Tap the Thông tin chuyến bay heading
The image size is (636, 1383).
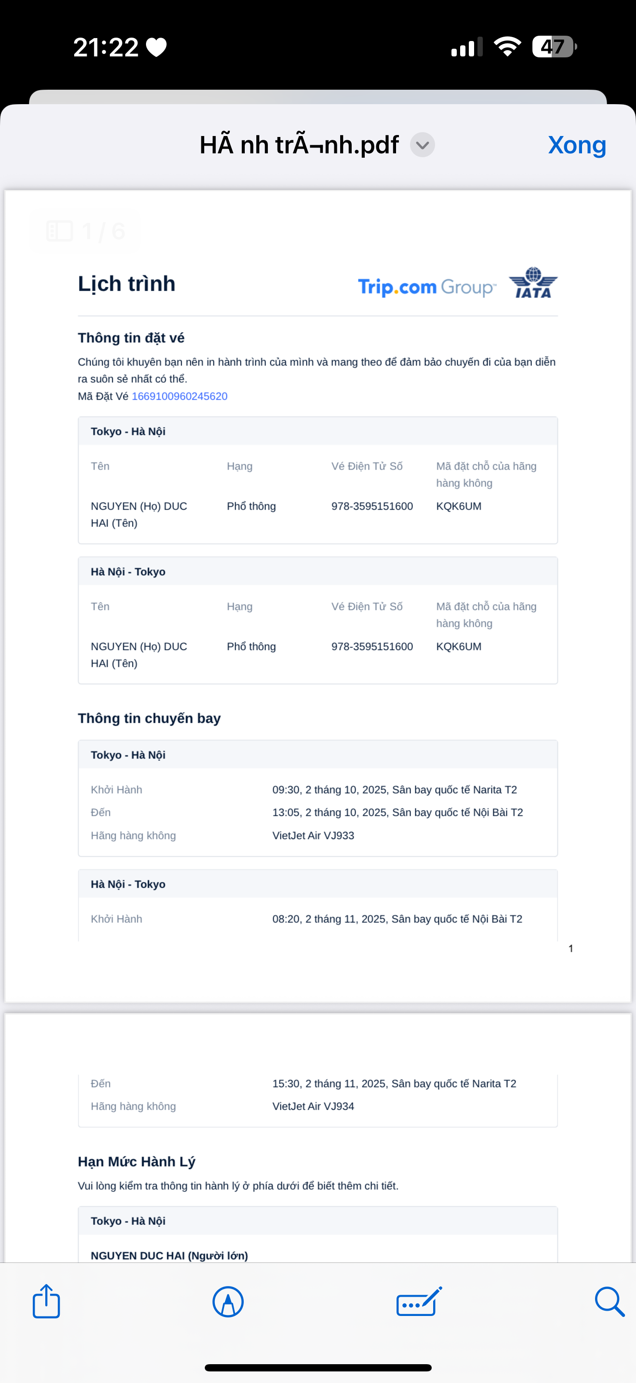[x=149, y=719]
